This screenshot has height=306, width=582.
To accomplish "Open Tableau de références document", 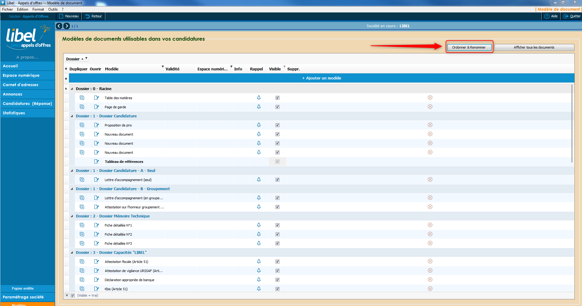I will [96, 161].
